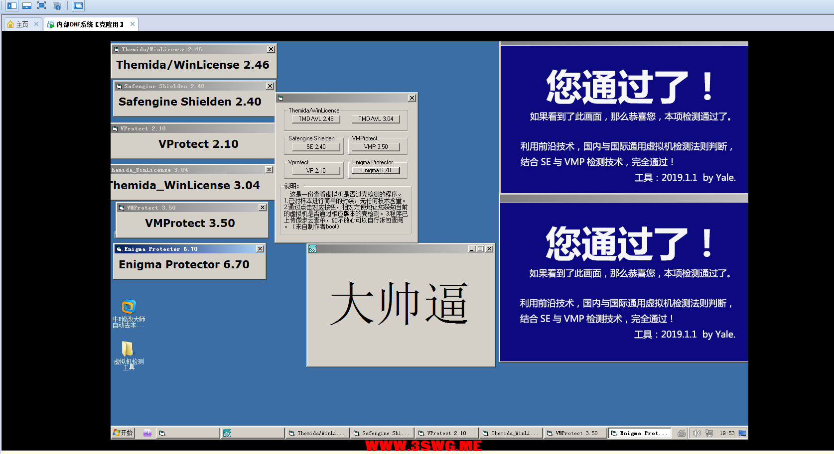Image resolution: width=834 pixels, height=454 pixels.
Task: Close the Themida/WinLicense 2.46 window
Action: [x=271, y=49]
